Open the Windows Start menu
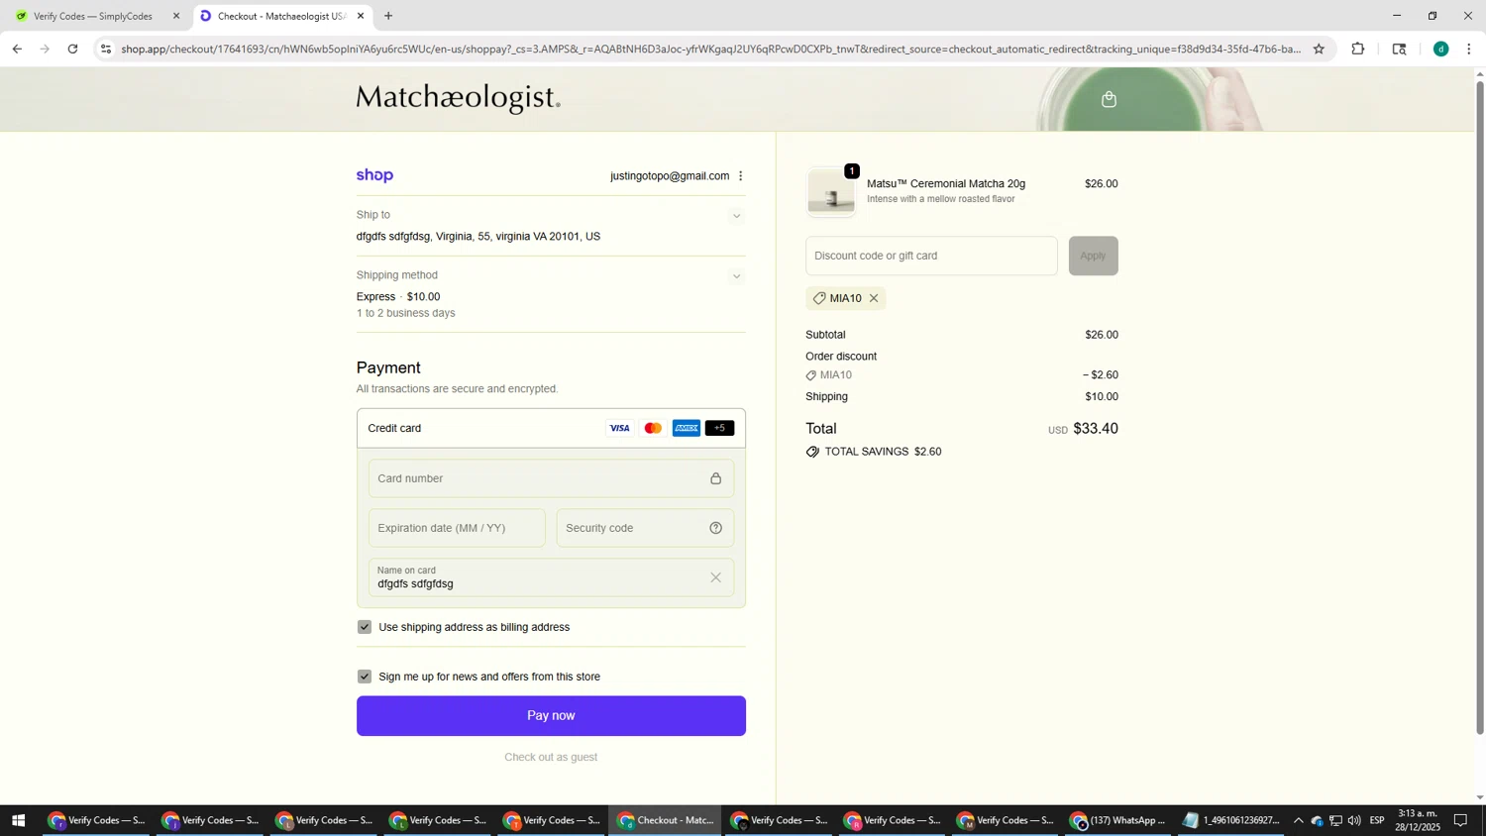Image resolution: width=1486 pixels, height=836 pixels. click(x=17, y=820)
